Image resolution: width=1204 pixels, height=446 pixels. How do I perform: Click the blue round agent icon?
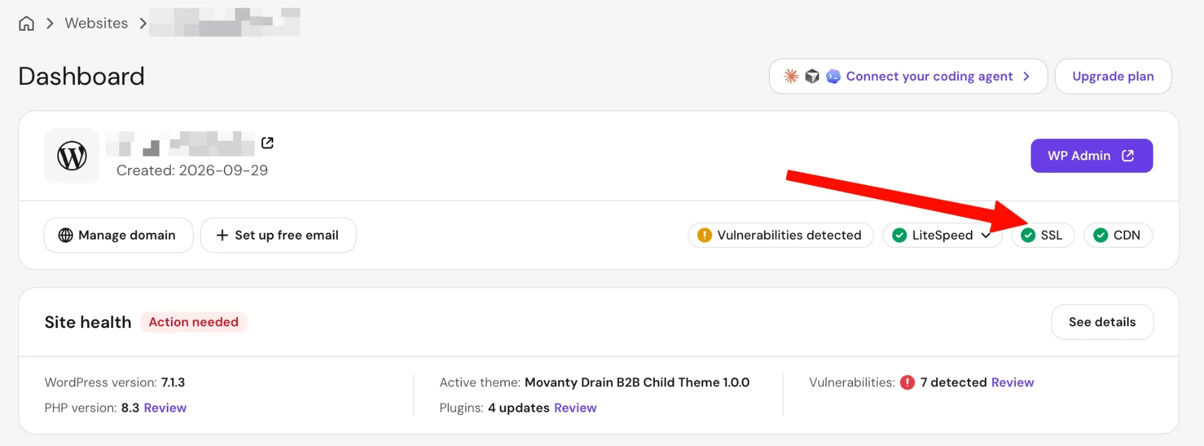(x=833, y=76)
